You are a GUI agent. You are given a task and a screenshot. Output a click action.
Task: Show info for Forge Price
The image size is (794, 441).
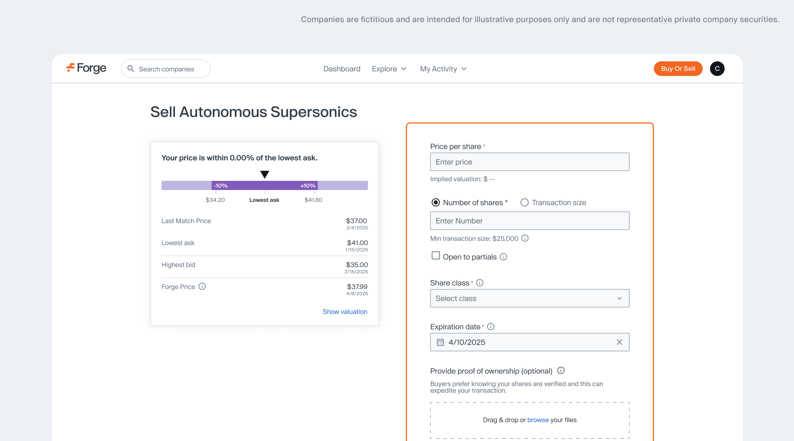point(202,286)
